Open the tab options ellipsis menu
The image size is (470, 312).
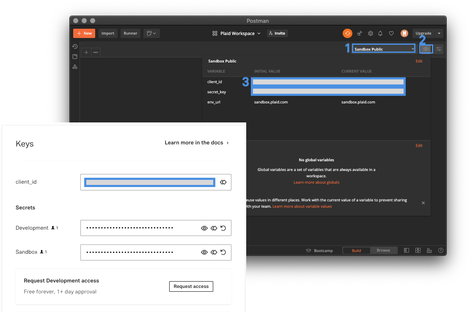click(96, 52)
